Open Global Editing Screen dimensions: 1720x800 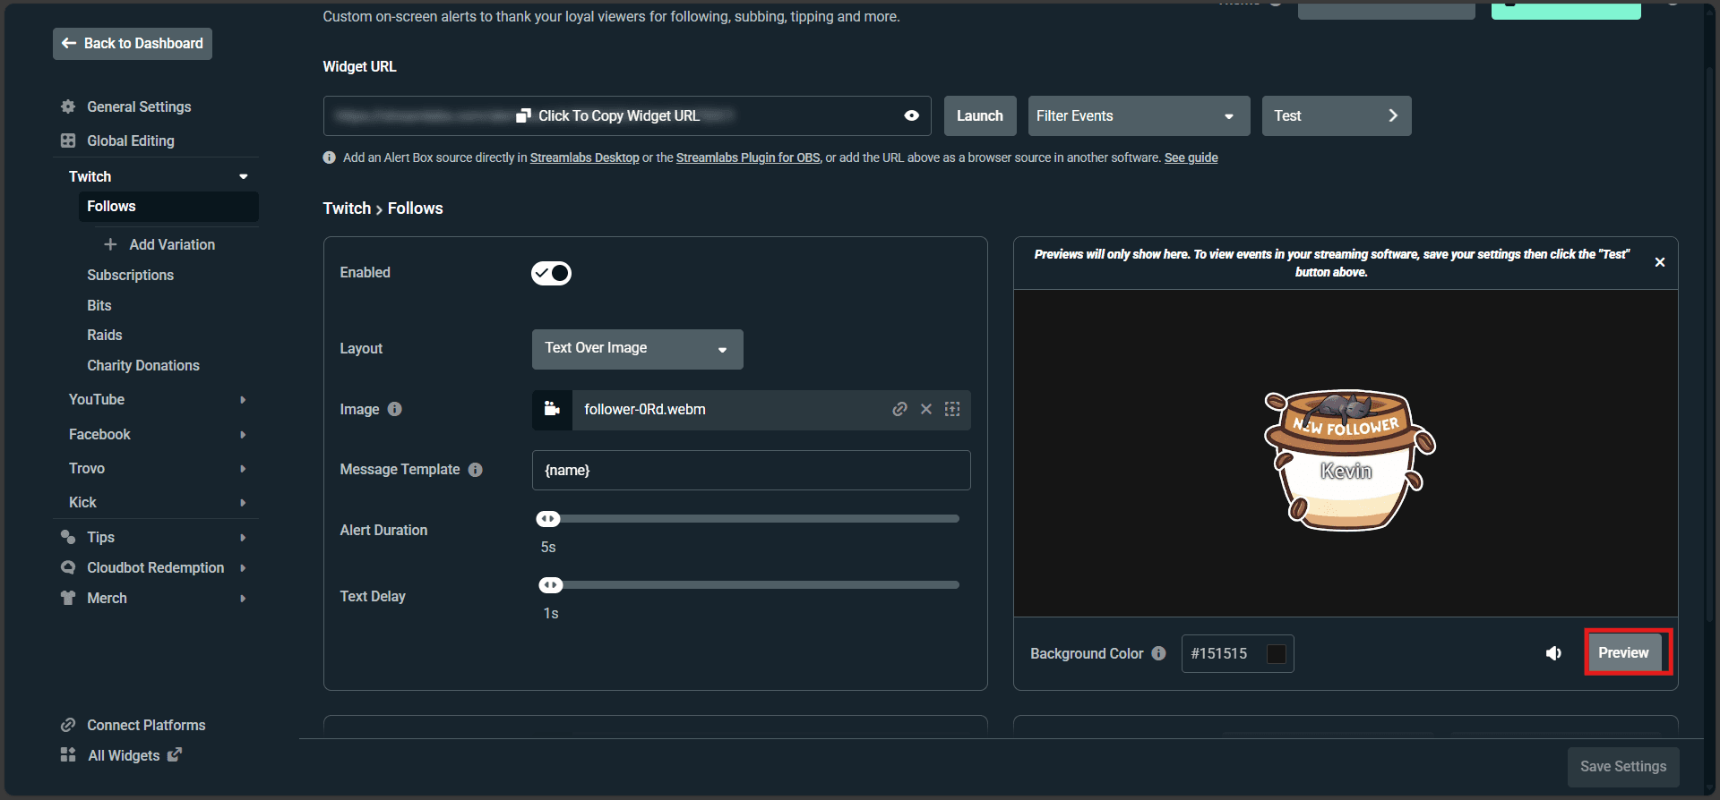tap(131, 140)
